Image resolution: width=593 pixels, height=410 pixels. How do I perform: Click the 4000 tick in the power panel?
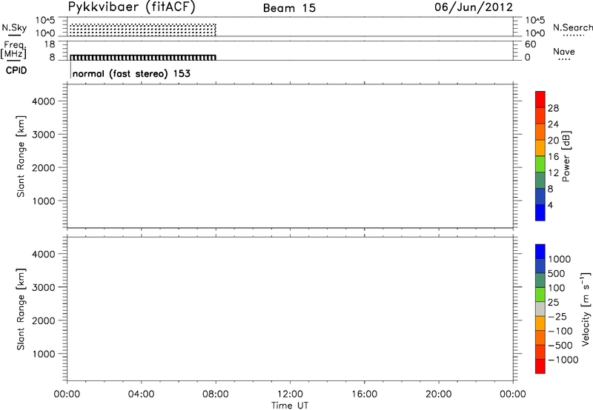44,101
